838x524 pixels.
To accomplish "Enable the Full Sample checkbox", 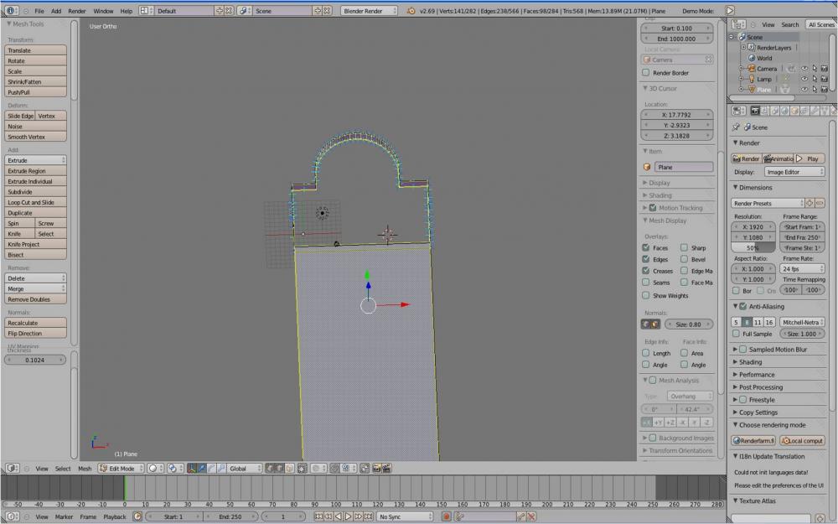I will [x=736, y=334].
